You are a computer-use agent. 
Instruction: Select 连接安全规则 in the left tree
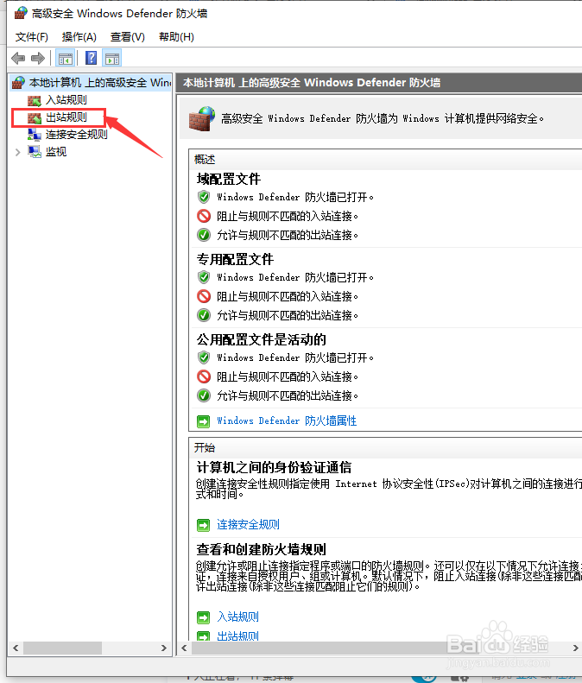tap(77, 135)
